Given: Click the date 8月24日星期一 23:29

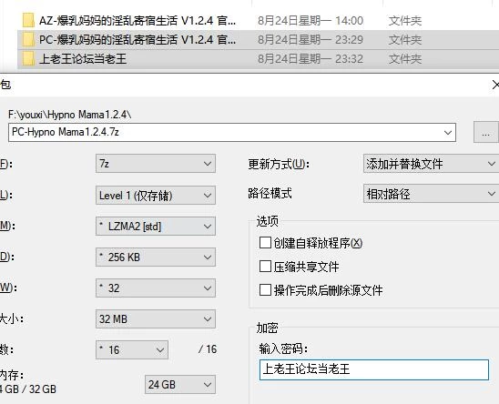Looking at the screenshot, I should click(x=311, y=40).
